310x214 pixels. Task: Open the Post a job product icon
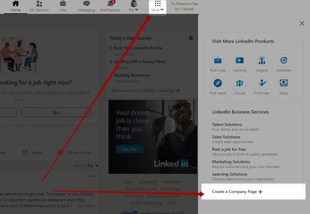pos(218,61)
